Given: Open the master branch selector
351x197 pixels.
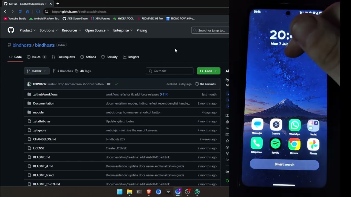Looking at the screenshot, I should 37,71.
